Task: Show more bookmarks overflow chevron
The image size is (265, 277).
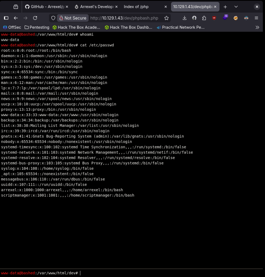Action: pos(257,27)
